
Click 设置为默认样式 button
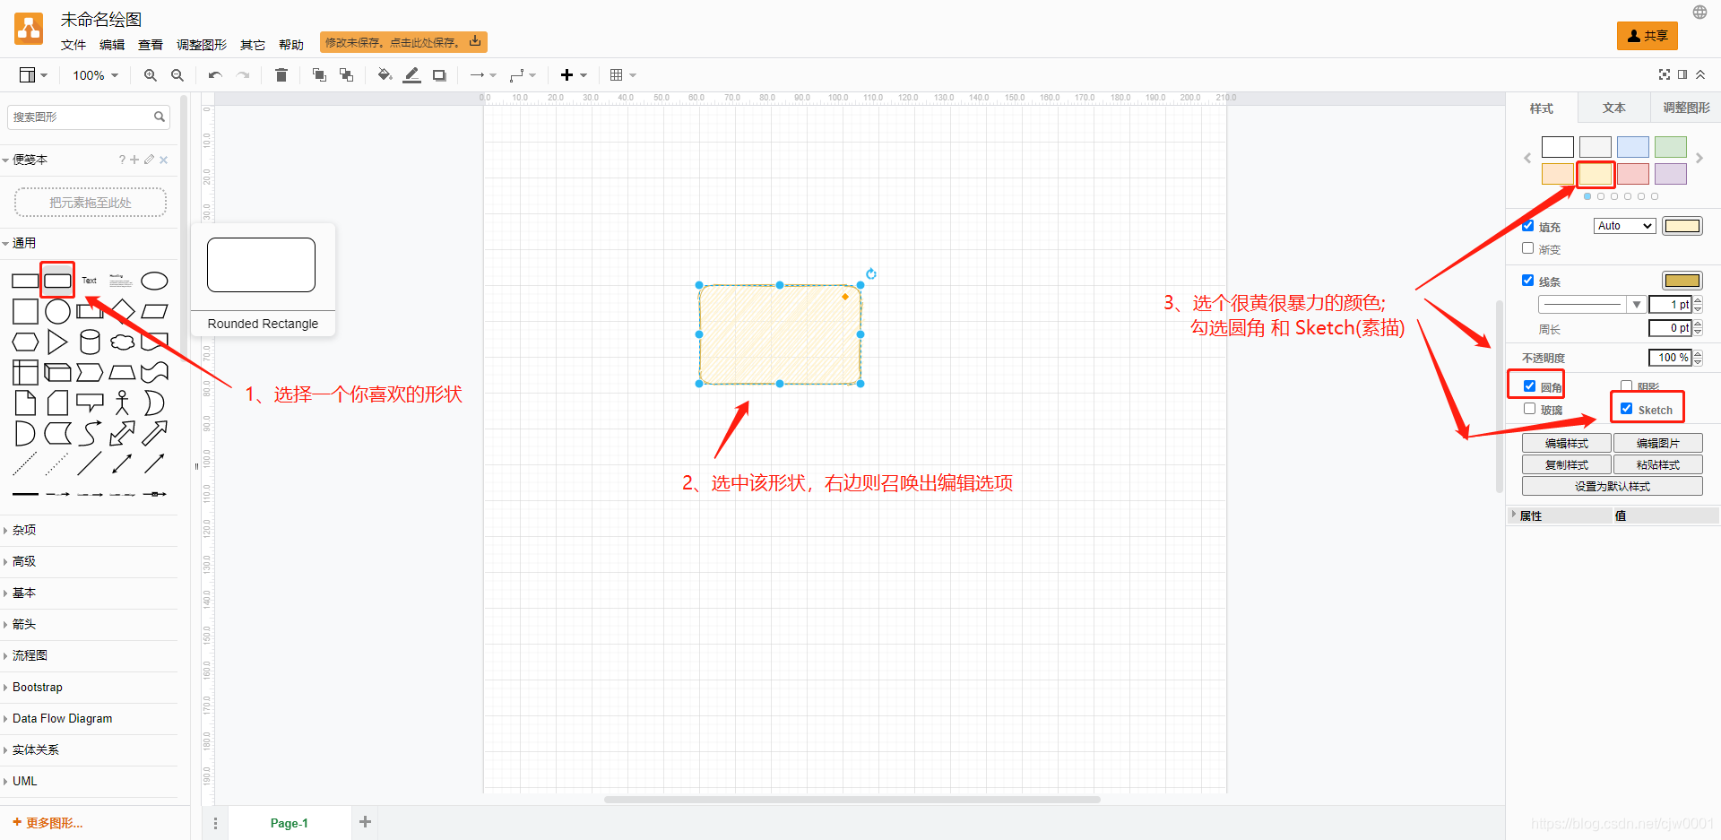coord(1613,486)
